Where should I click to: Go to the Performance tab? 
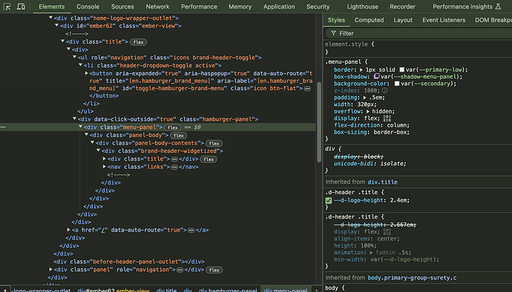point(199,7)
